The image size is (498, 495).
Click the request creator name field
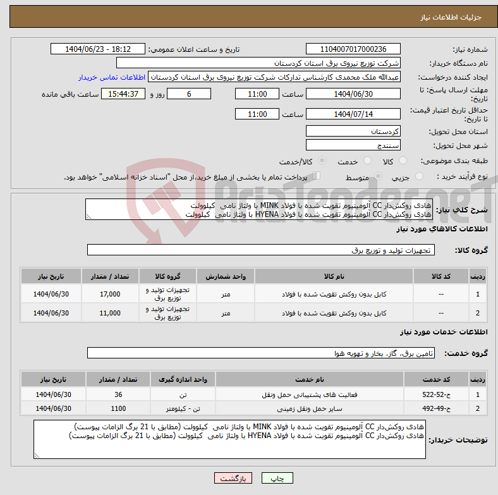click(274, 77)
